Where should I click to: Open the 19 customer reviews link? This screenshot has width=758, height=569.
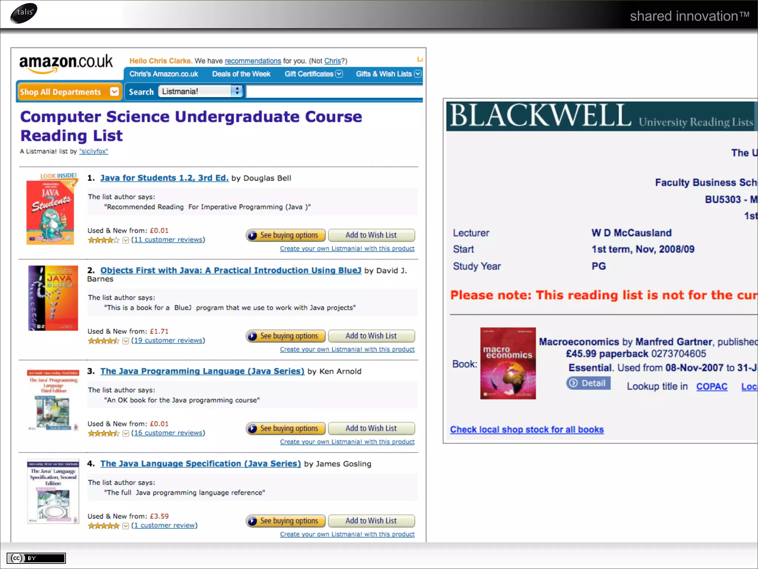point(168,340)
